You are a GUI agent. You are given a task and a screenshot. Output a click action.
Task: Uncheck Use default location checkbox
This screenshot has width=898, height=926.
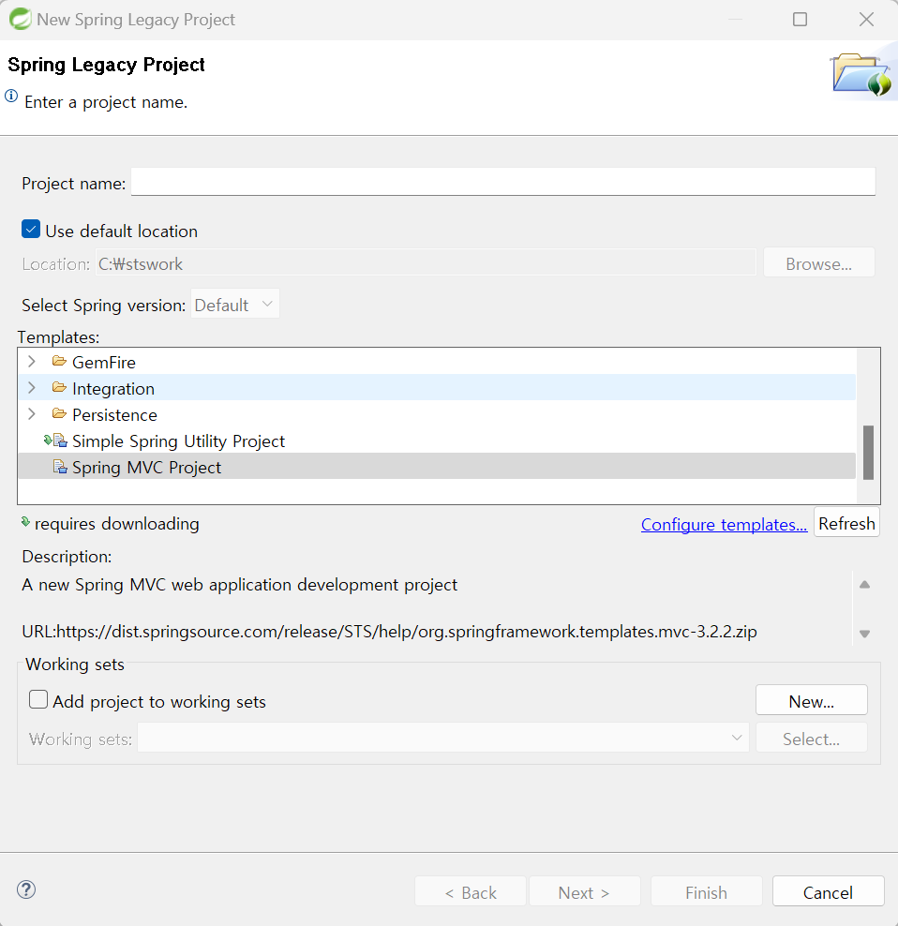pyautogui.click(x=31, y=229)
